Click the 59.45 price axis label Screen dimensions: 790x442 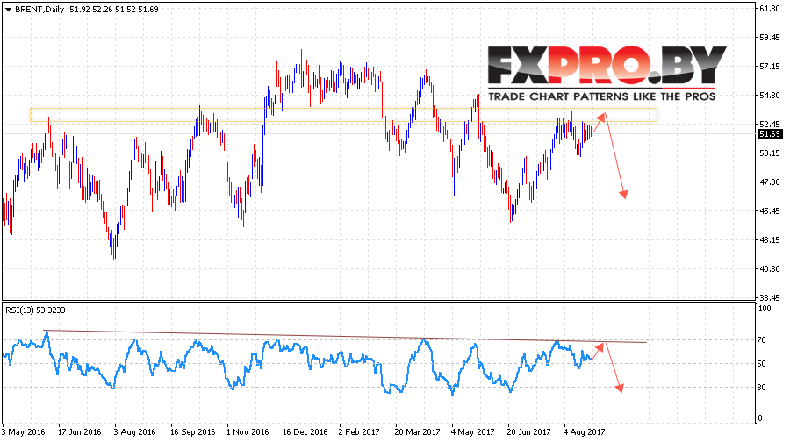tap(769, 37)
